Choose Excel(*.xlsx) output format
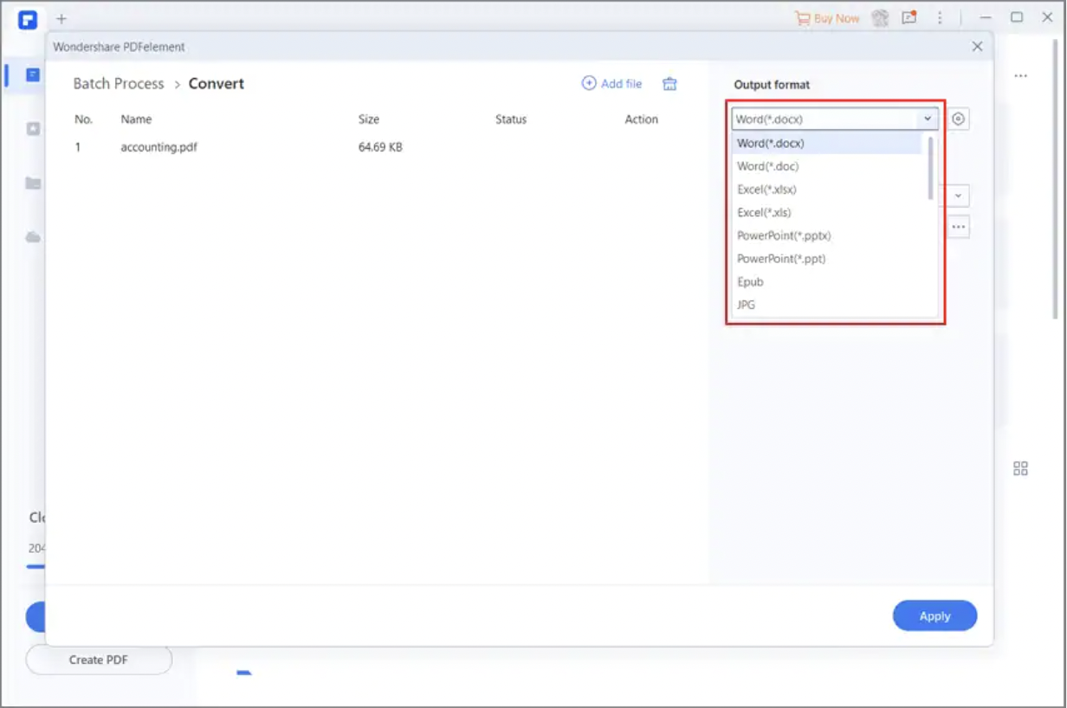 [x=766, y=190]
